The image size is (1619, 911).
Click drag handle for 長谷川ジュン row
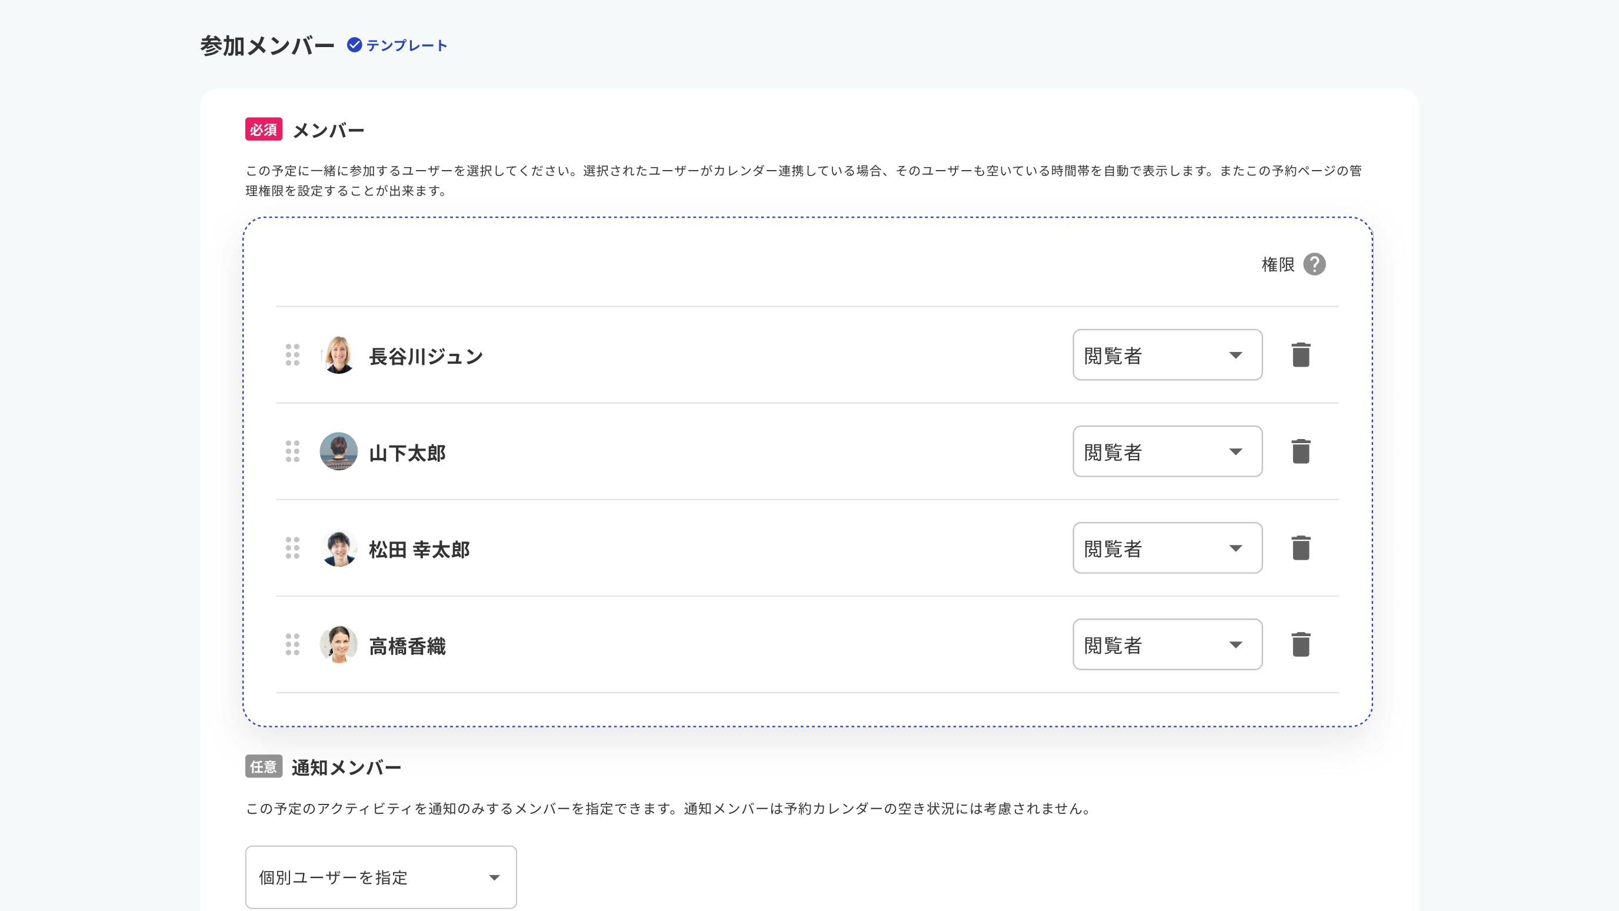tap(292, 355)
